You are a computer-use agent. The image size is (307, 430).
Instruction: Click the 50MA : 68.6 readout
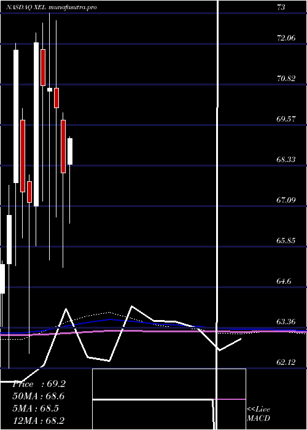[38, 396]
